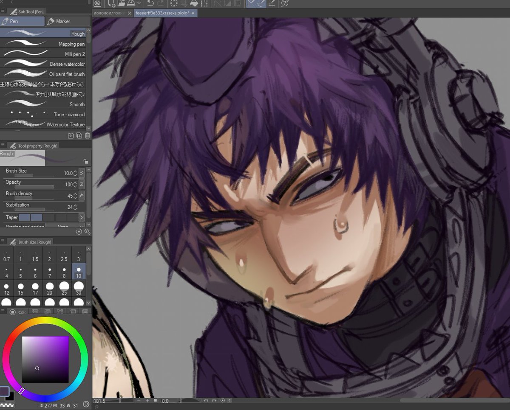Switch to the иололоилголи document tab
510x410 pixels.
coord(109,13)
